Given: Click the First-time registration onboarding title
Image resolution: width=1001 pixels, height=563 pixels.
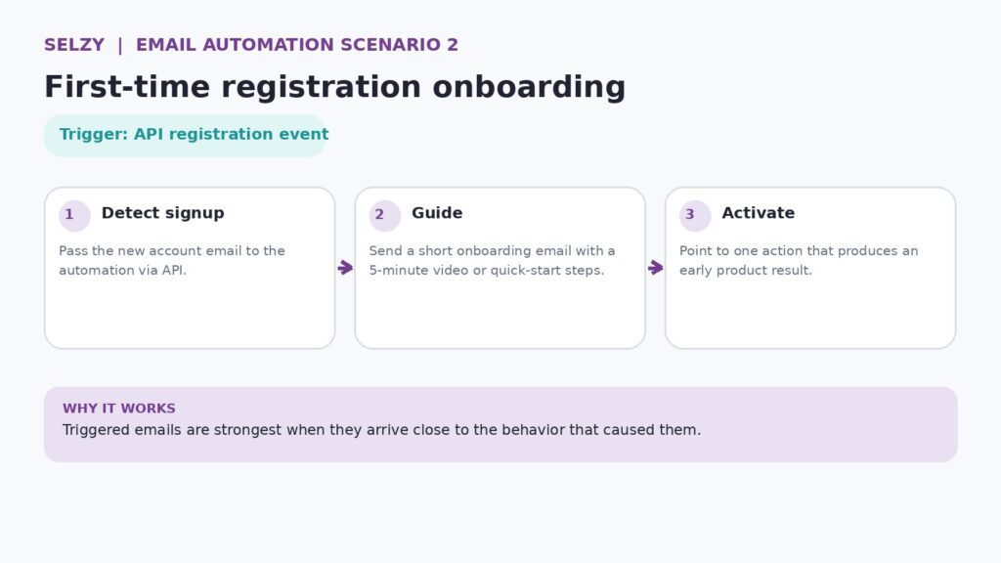Looking at the screenshot, I should coord(334,87).
